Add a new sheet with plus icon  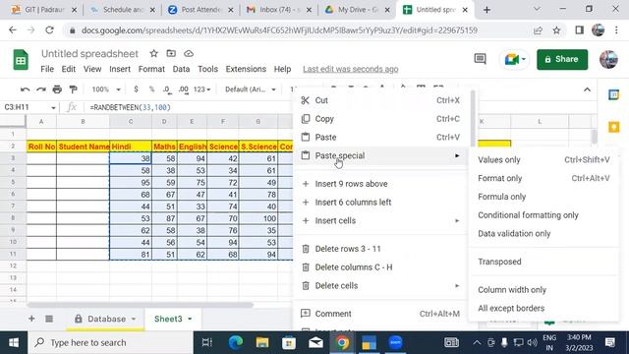click(31, 319)
